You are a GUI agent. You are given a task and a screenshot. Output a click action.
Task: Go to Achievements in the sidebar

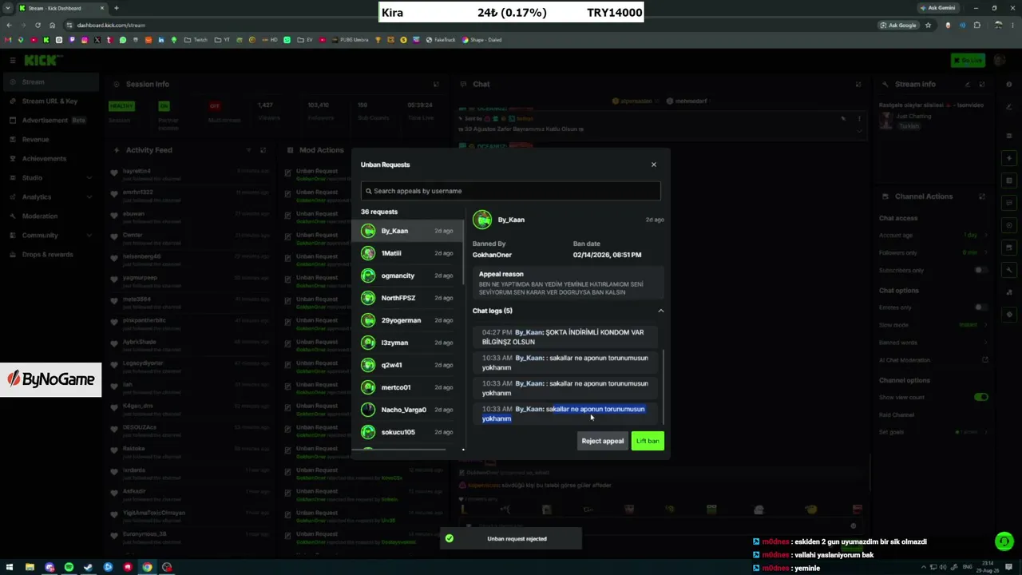(x=50, y=159)
